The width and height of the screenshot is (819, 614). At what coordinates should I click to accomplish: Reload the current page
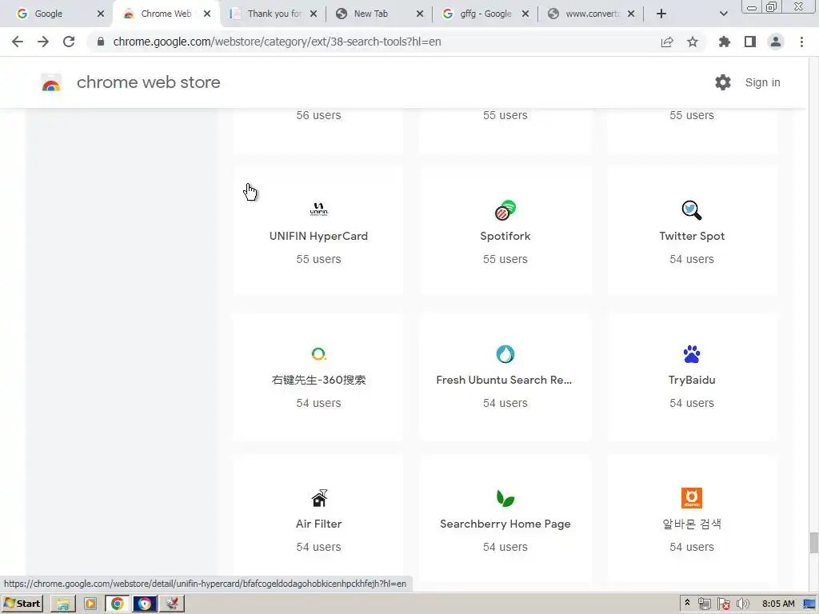coord(69,42)
